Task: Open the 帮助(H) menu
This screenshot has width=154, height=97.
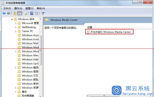Action: click(x=41, y=9)
